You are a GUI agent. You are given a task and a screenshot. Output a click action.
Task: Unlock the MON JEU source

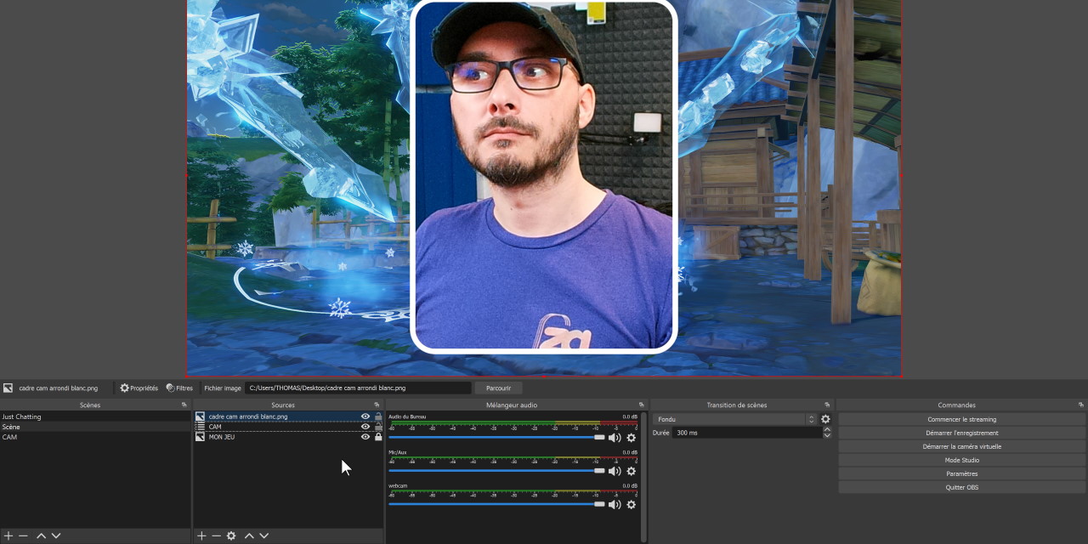[378, 437]
